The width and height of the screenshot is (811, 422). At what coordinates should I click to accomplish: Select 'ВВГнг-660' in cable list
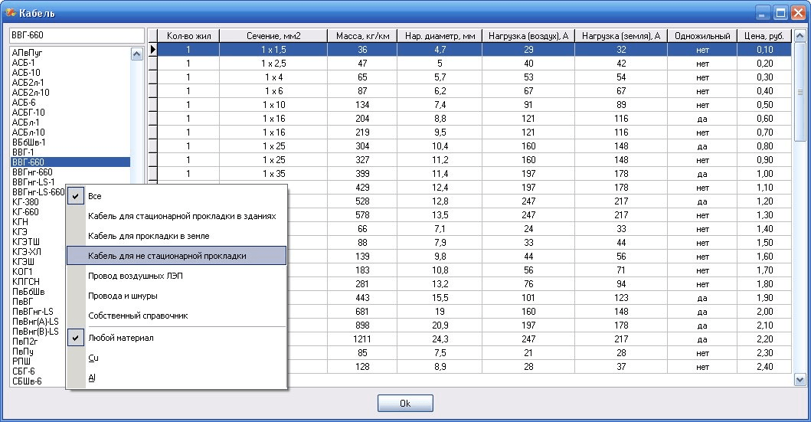point(32,172)
